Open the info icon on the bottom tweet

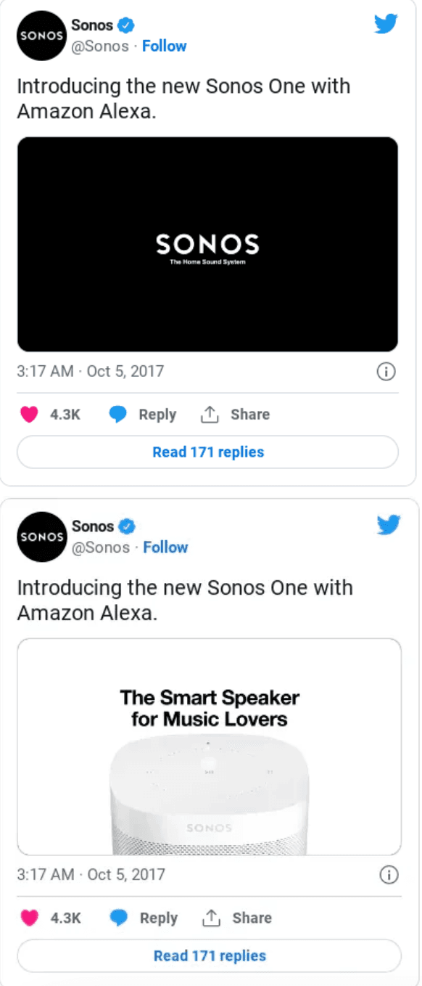coord(388,875)
